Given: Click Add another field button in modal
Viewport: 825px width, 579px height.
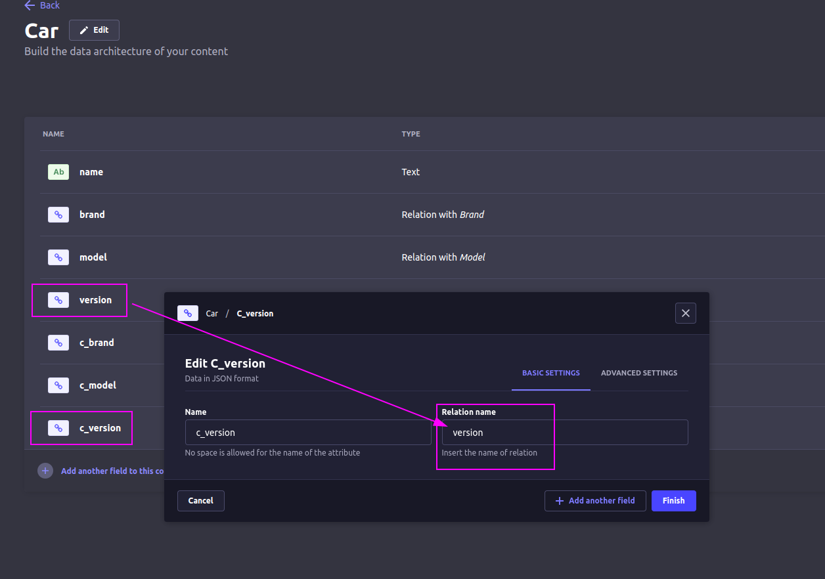Looking at the screenshot, I should (x=595, y=501).
